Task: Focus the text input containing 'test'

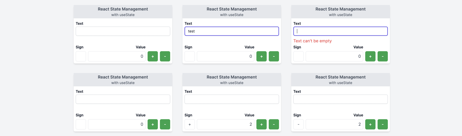Action: (x=232, y=31)
